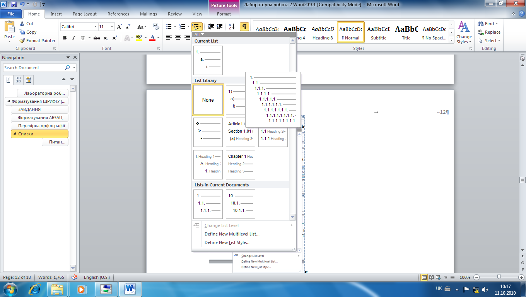This screenshot has height=297, width=526.
Task: Choose Define New List Style in the dropdown
Action: click(227, 242)
